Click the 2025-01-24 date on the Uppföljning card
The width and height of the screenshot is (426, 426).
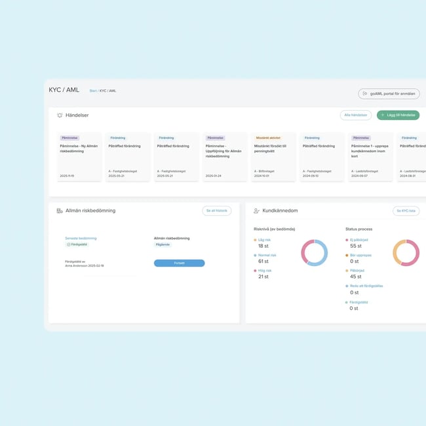coord(213,176)
